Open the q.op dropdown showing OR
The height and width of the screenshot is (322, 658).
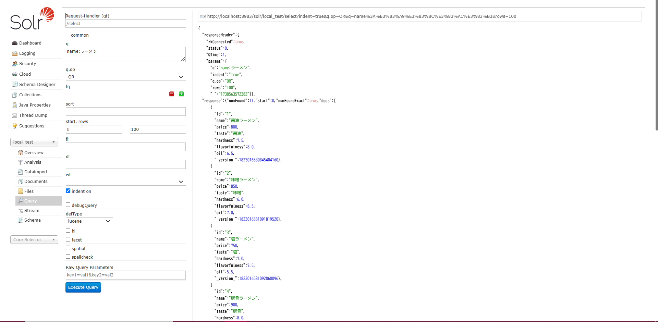126,77
